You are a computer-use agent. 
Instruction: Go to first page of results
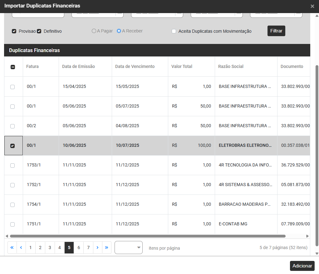[12, 248]
